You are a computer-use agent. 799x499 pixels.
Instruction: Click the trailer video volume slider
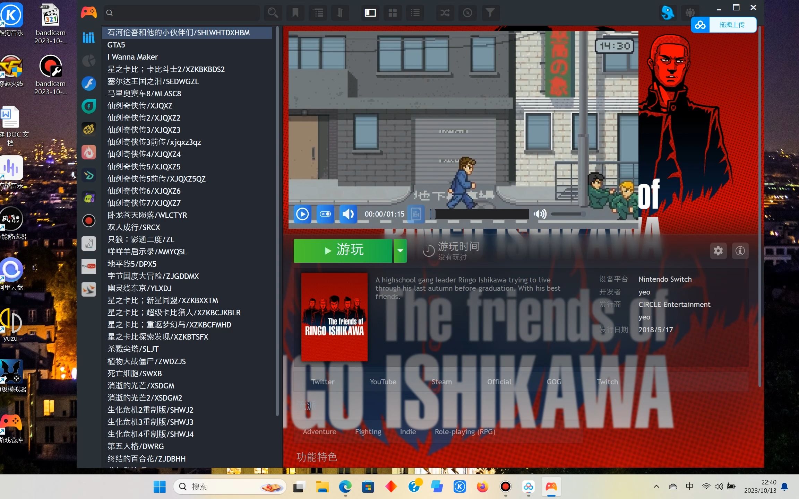568,214
